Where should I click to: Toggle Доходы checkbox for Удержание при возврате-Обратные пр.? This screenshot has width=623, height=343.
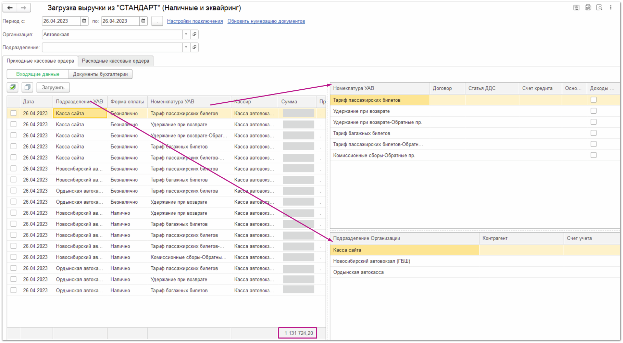coord(594,122)
